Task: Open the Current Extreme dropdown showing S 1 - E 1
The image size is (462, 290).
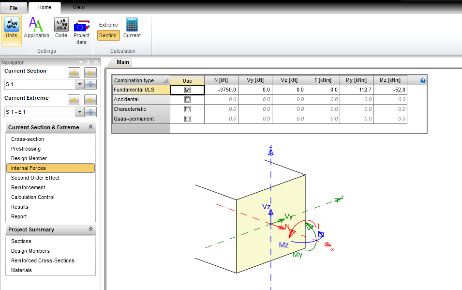Action: pos(80,111)
